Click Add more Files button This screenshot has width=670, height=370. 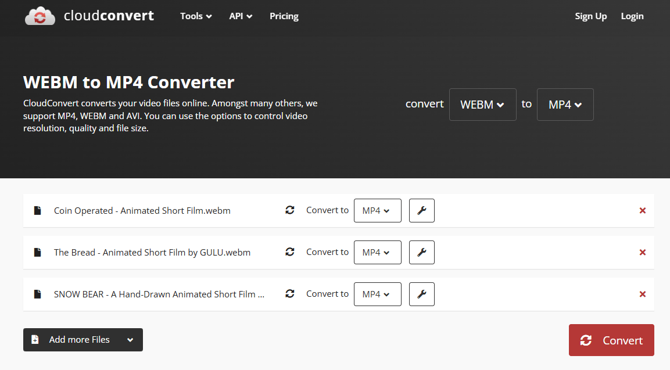83,340
